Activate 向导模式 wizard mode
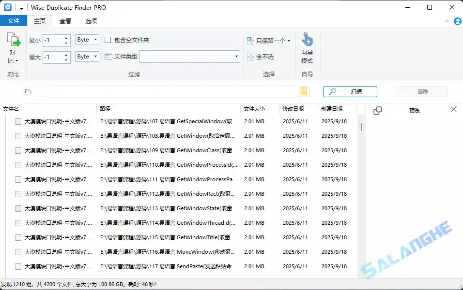The image size is (463, 290). pyautogui.click(x=307, y=46)
